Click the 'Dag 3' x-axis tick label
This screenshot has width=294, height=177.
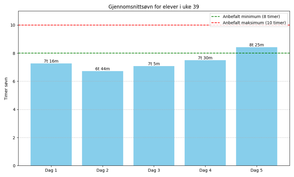(x=154, y=170)
